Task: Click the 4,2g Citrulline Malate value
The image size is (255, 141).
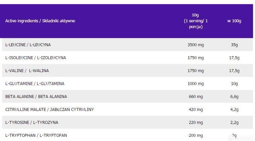Action: (234, 110)
